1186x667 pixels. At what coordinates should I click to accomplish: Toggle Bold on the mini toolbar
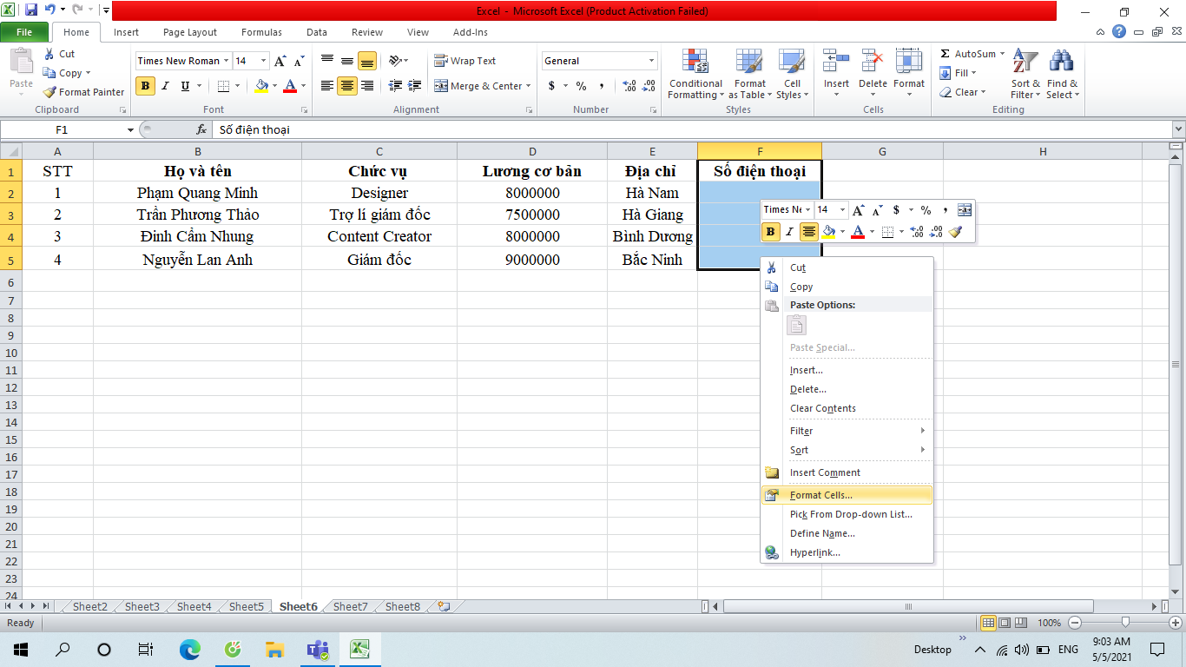[770, 232]
